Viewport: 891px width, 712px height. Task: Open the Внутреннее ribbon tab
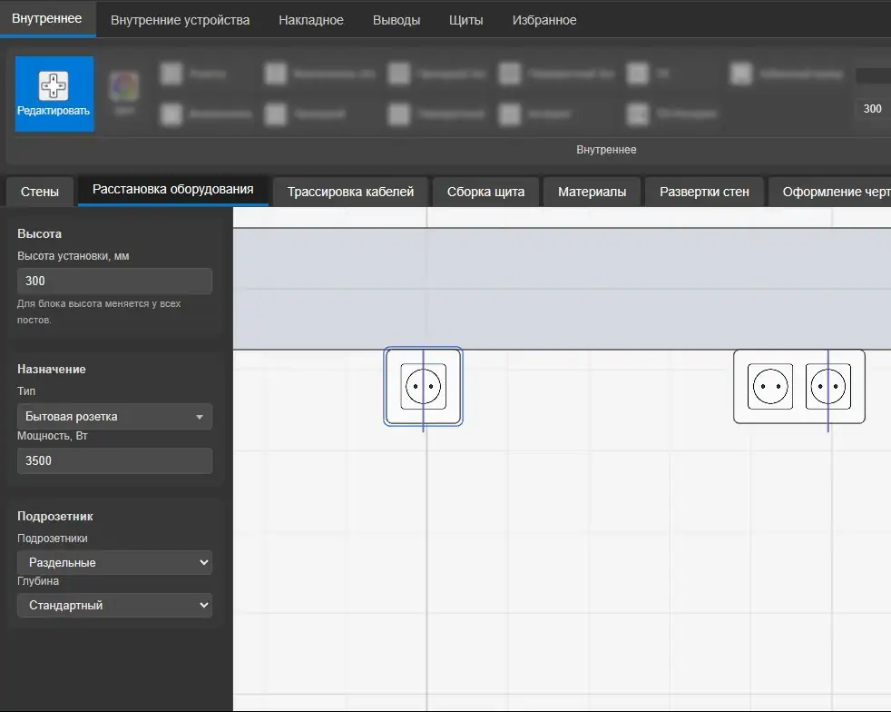click(x=47, y=19)
